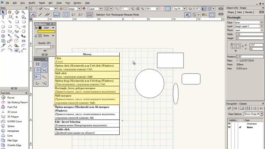Open the zoom 84% dropdown
Viewport: 265px width, 149px height.
pyautogui.click(x=157, y=9)
